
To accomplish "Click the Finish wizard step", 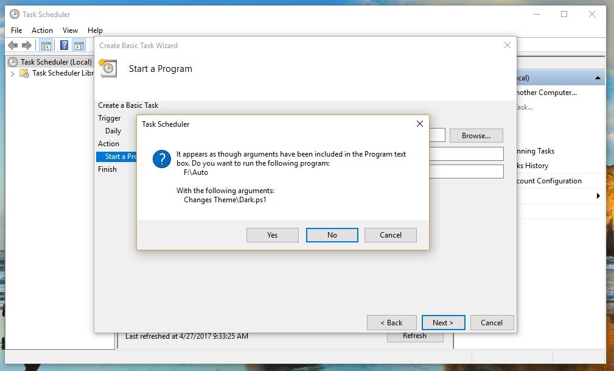I will point(107,169).
